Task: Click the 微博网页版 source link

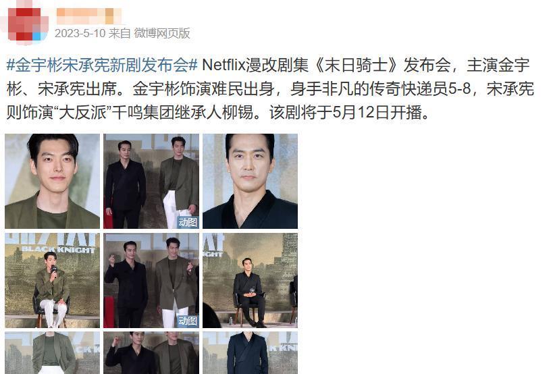Action: (x=162, y=33)
